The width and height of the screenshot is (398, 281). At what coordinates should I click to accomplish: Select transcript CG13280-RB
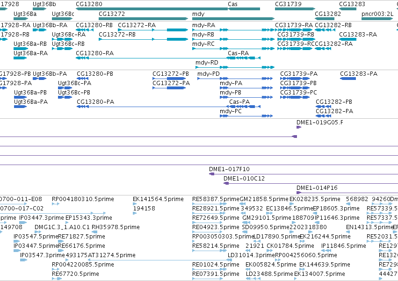pyautogui.click(x=94, y=25)
